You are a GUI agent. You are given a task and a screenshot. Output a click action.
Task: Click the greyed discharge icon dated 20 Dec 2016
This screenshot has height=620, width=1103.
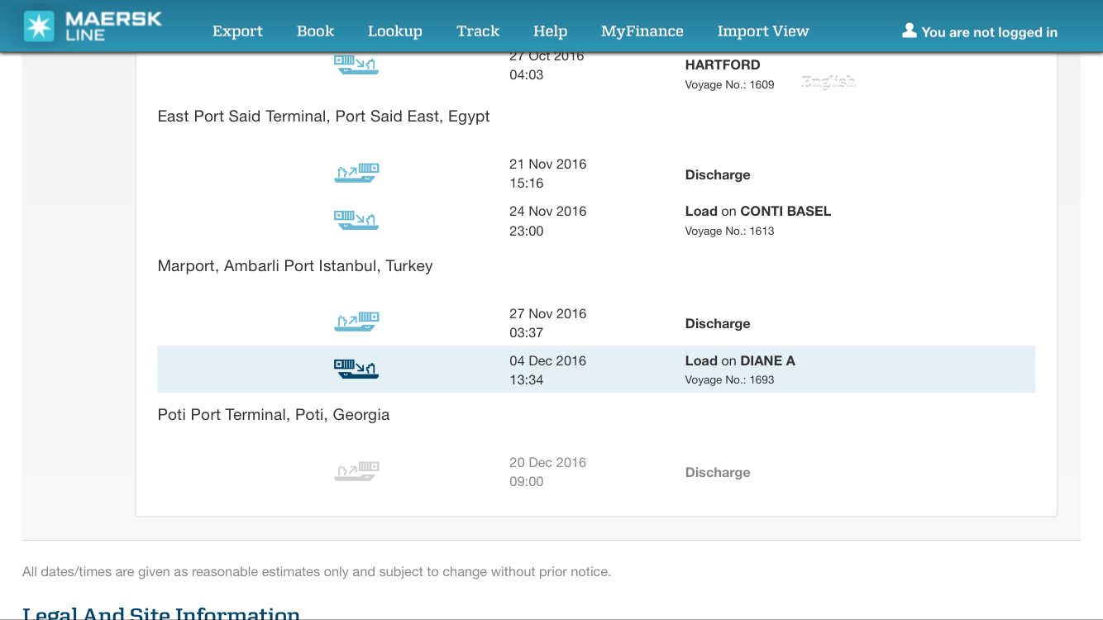coord(356,471)
